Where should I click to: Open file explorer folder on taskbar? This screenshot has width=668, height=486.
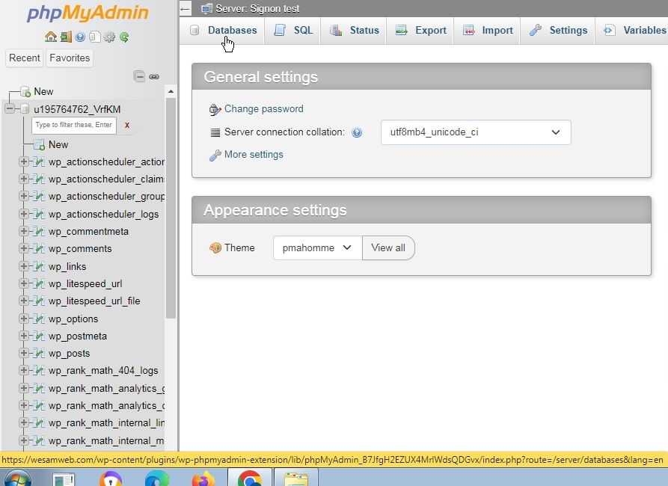[x=296, y=478]
